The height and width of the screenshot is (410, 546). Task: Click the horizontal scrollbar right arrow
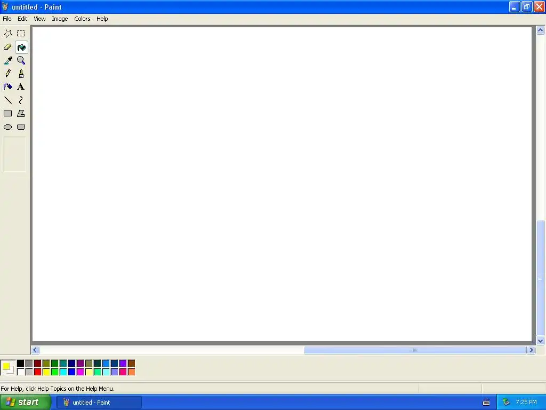pyautogui.click(x=531, y=350)
